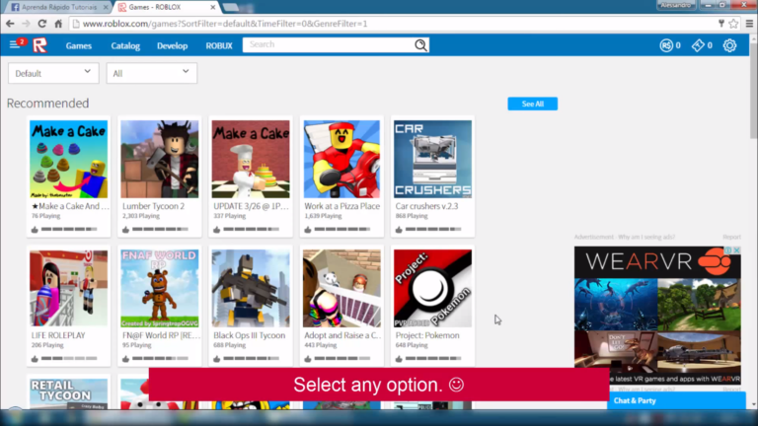This screenshot has height=426, width=758.
Task: Select the Games - ROBLOX browser tab
Action: [x=165, y=7]
